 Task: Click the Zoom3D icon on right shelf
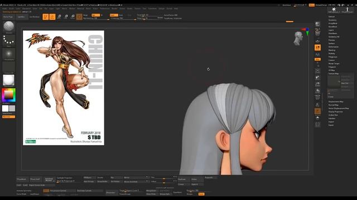coord(317,84)
